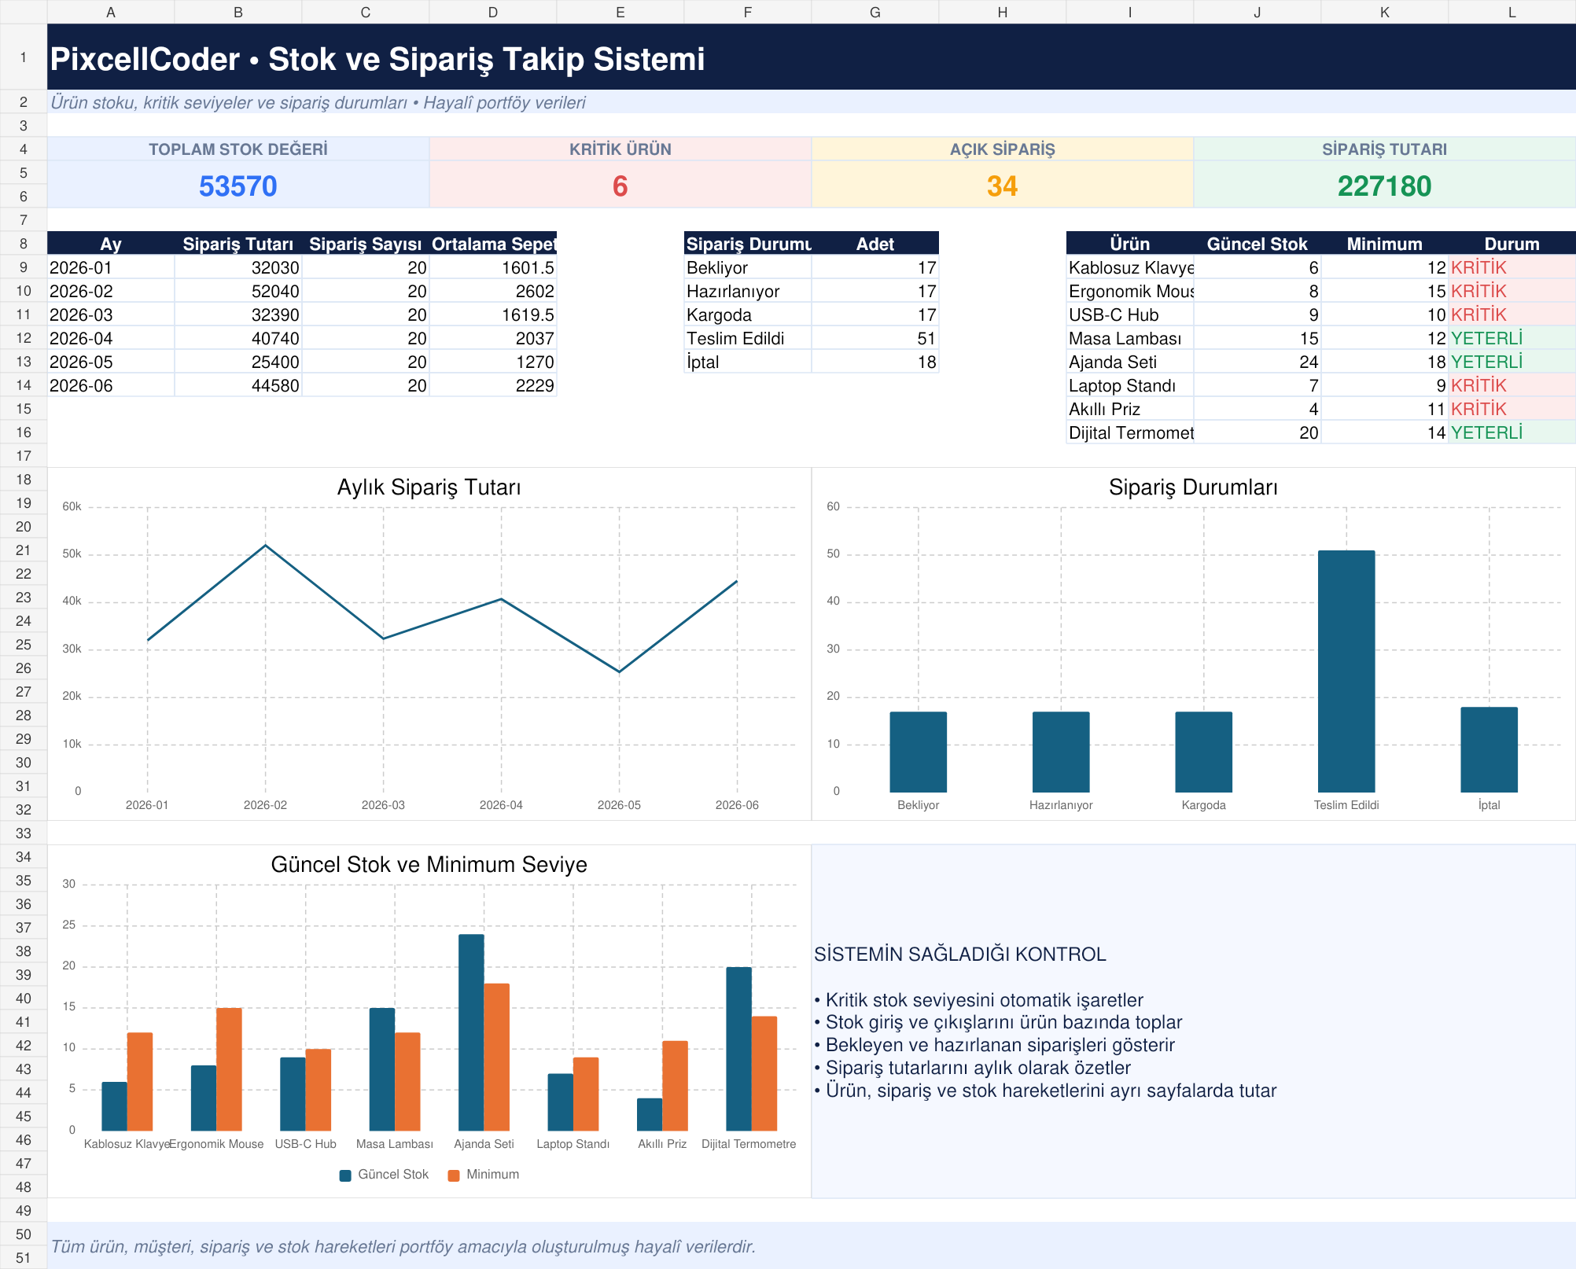Click the orange Ergonomik Mouse bar in stock chart
1576x1269 pixels.
coord(229,1069)
